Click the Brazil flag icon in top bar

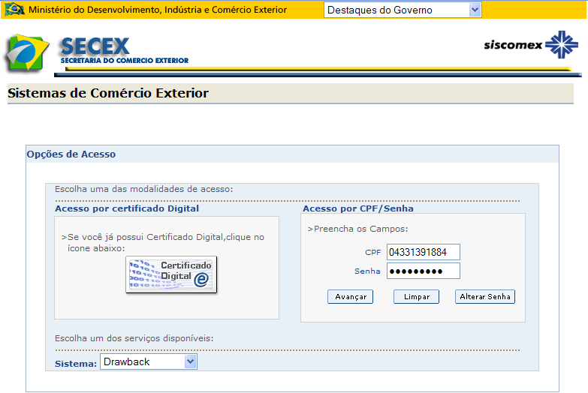tap(14, 9)
